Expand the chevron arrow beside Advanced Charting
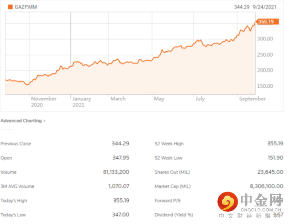Screen dimensions: 288x224 [x=44, y=121]
